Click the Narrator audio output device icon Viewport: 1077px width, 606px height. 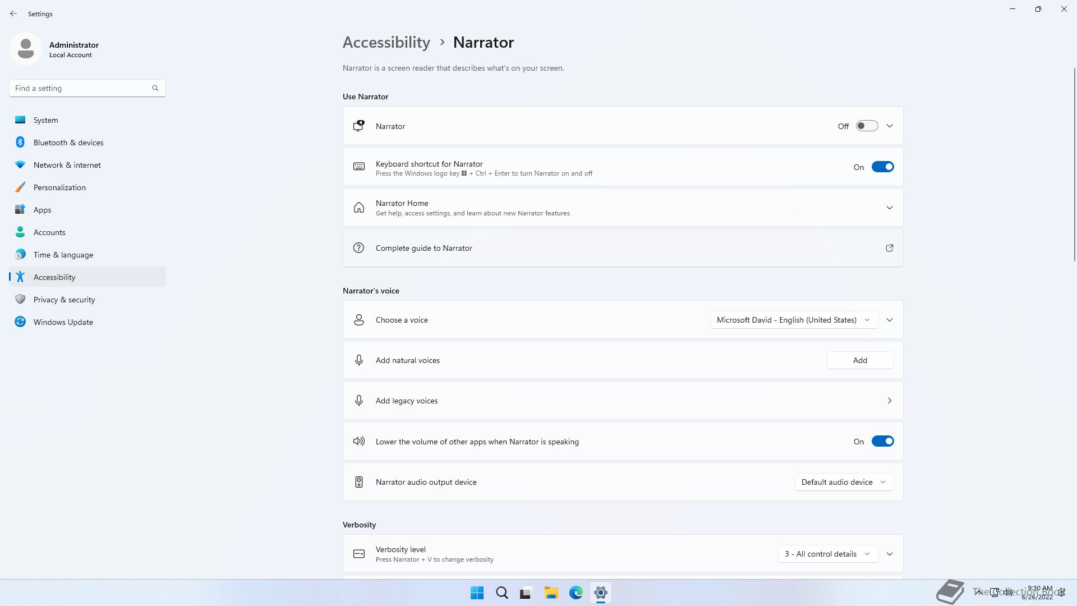(359, 482)
